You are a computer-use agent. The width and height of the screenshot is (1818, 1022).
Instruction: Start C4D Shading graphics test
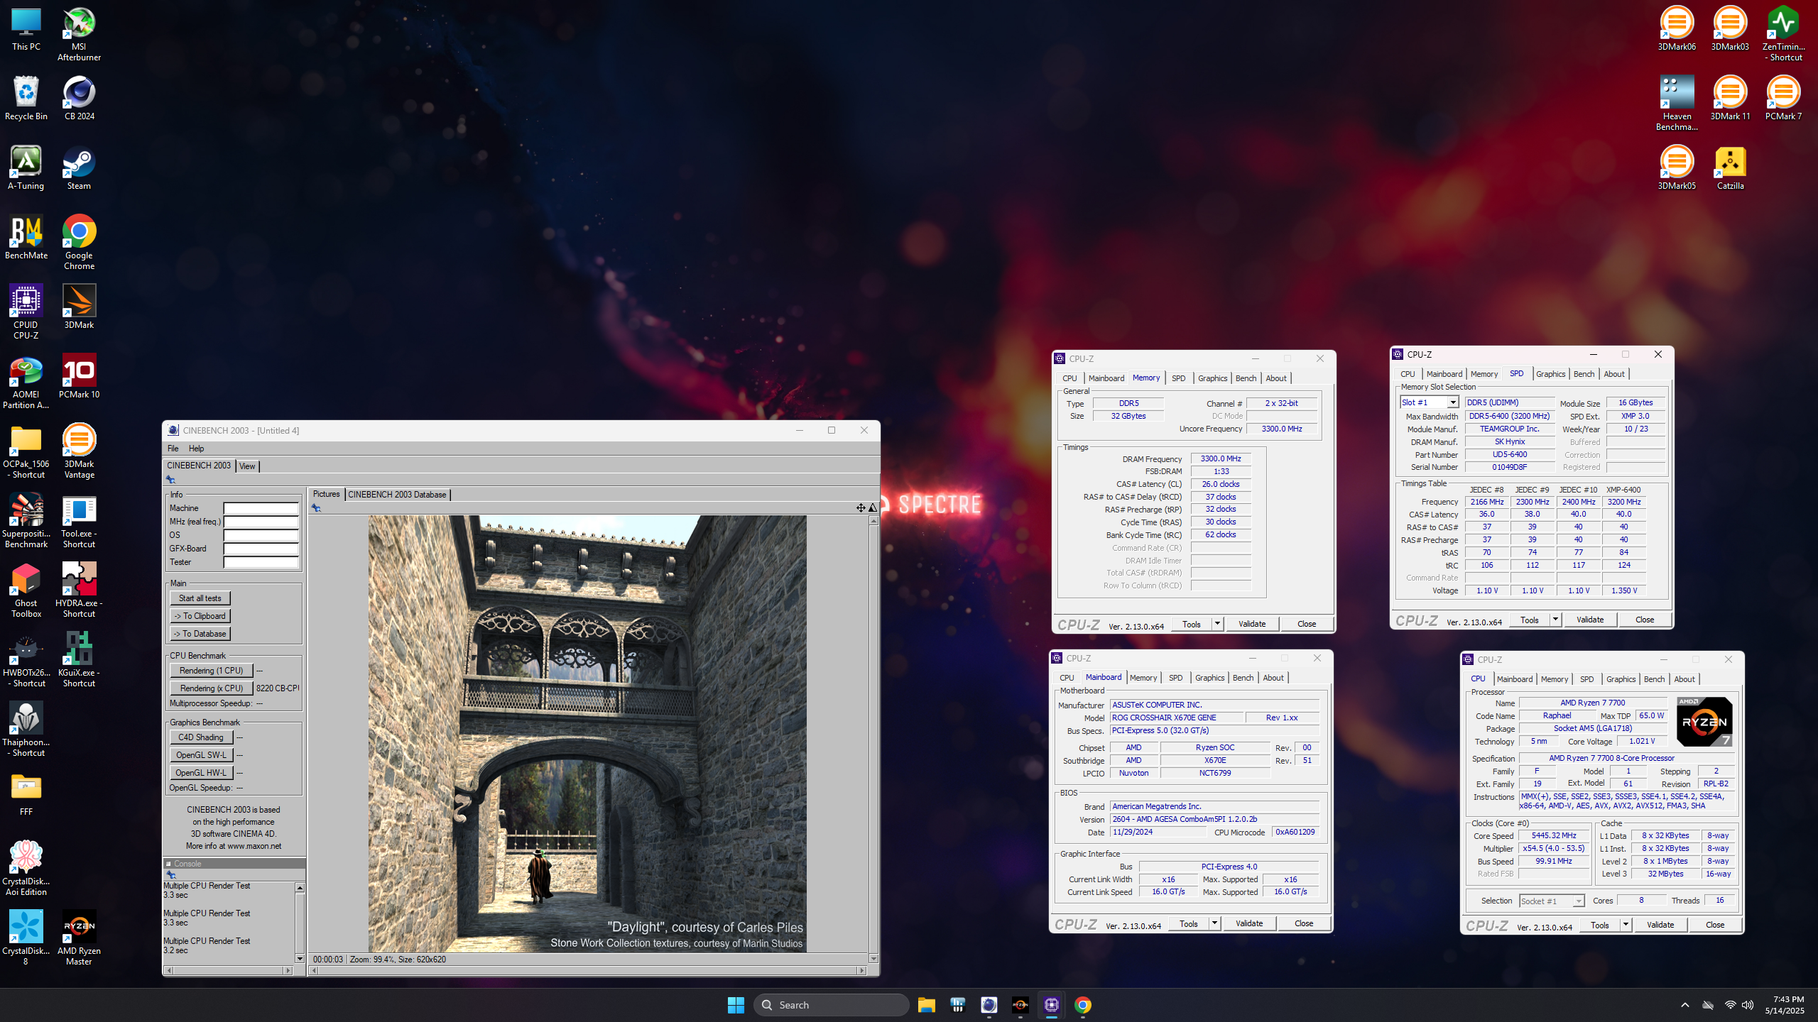tap(201, 737)
